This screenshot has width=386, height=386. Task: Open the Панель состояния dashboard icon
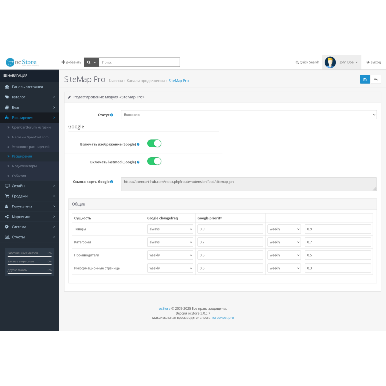tap(7, 87)
